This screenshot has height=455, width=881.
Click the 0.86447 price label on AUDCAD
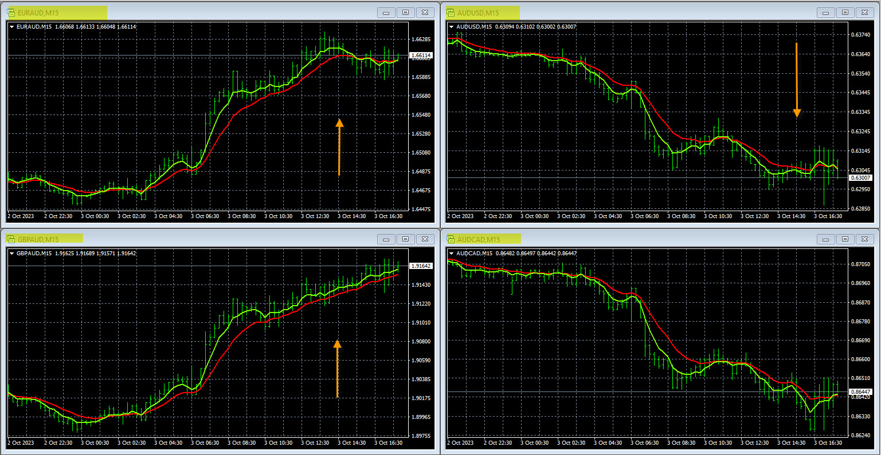[861, 391]
